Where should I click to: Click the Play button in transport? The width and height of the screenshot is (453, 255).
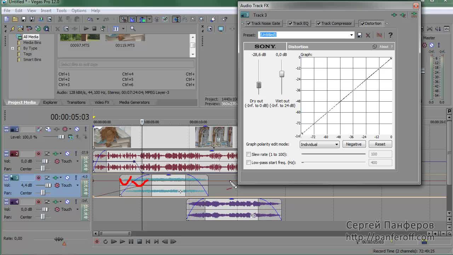pos(122,242)
